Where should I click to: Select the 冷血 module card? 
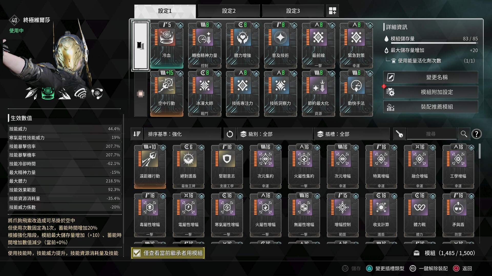pos(167,45)
